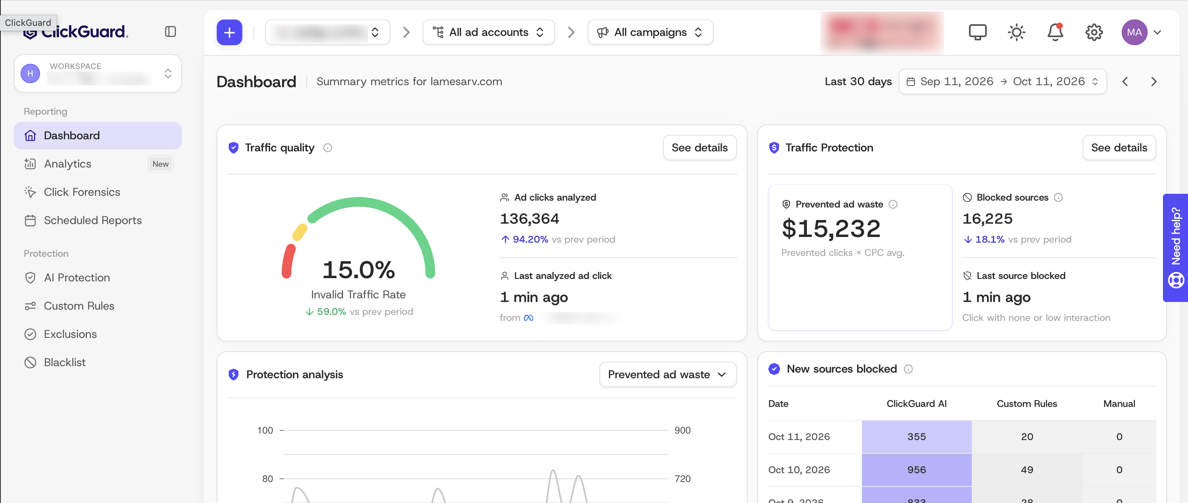Open Exclusions in sidebar

coord(98,334)
